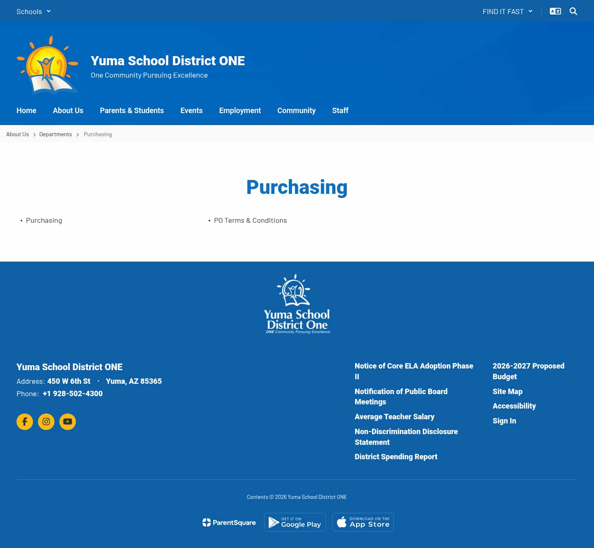
Task: Open the translate language icon
Action: click(x=555, y=12)
